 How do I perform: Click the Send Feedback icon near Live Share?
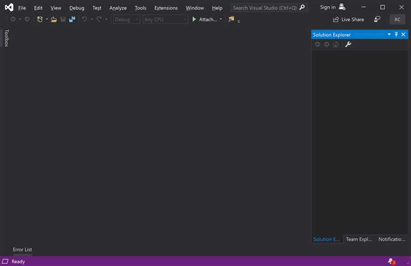coord(377,19)
